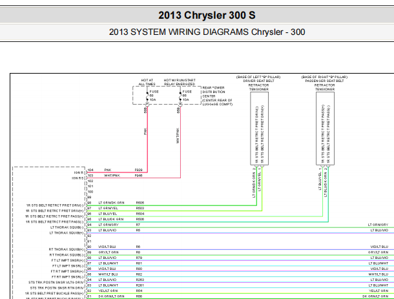This screenshot has width=394, height=299.
Task: Click the F929 circuit code
Action: click(139, 170)
